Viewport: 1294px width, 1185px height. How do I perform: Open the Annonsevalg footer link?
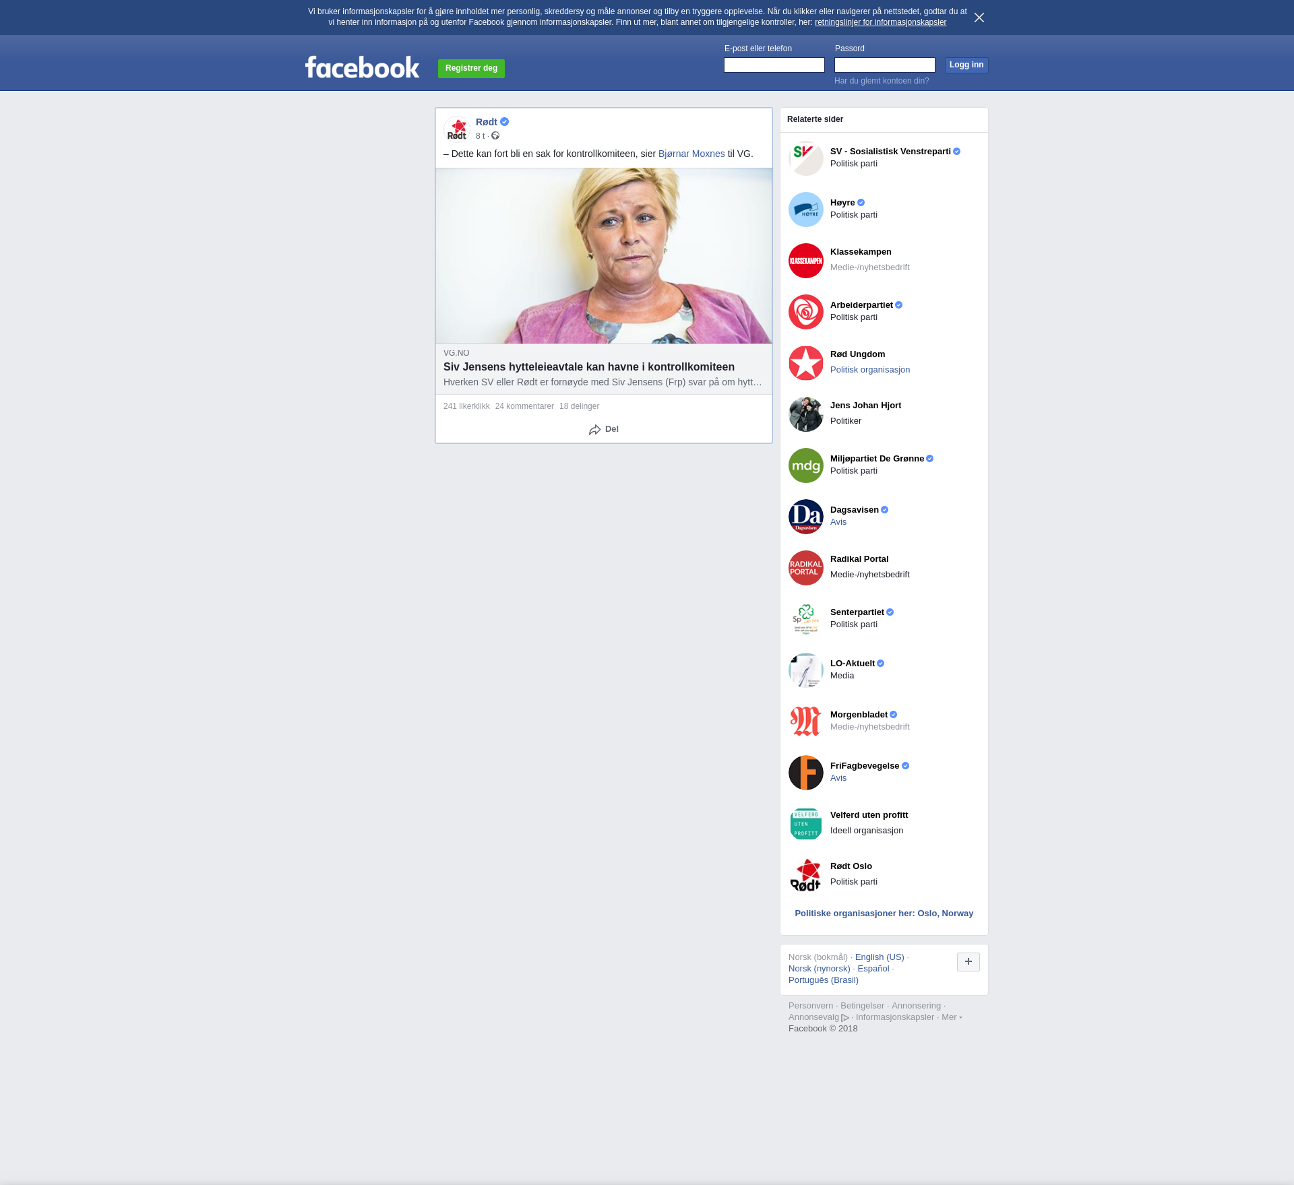(x=819, y=1017)
